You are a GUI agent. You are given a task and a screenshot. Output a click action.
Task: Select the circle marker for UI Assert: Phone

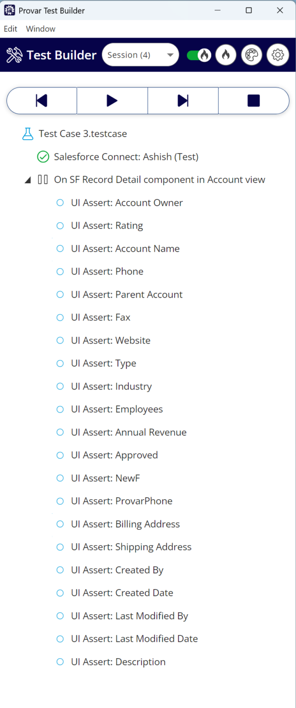[60, 272]
